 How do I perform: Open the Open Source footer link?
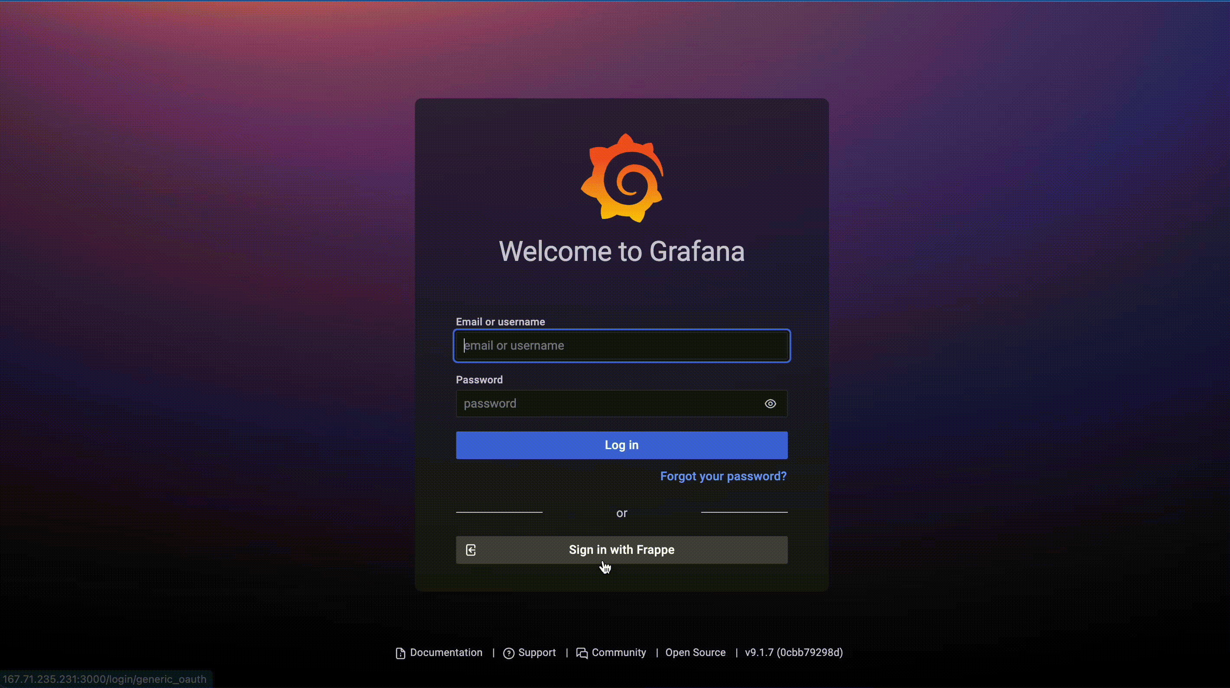point(695,652)
